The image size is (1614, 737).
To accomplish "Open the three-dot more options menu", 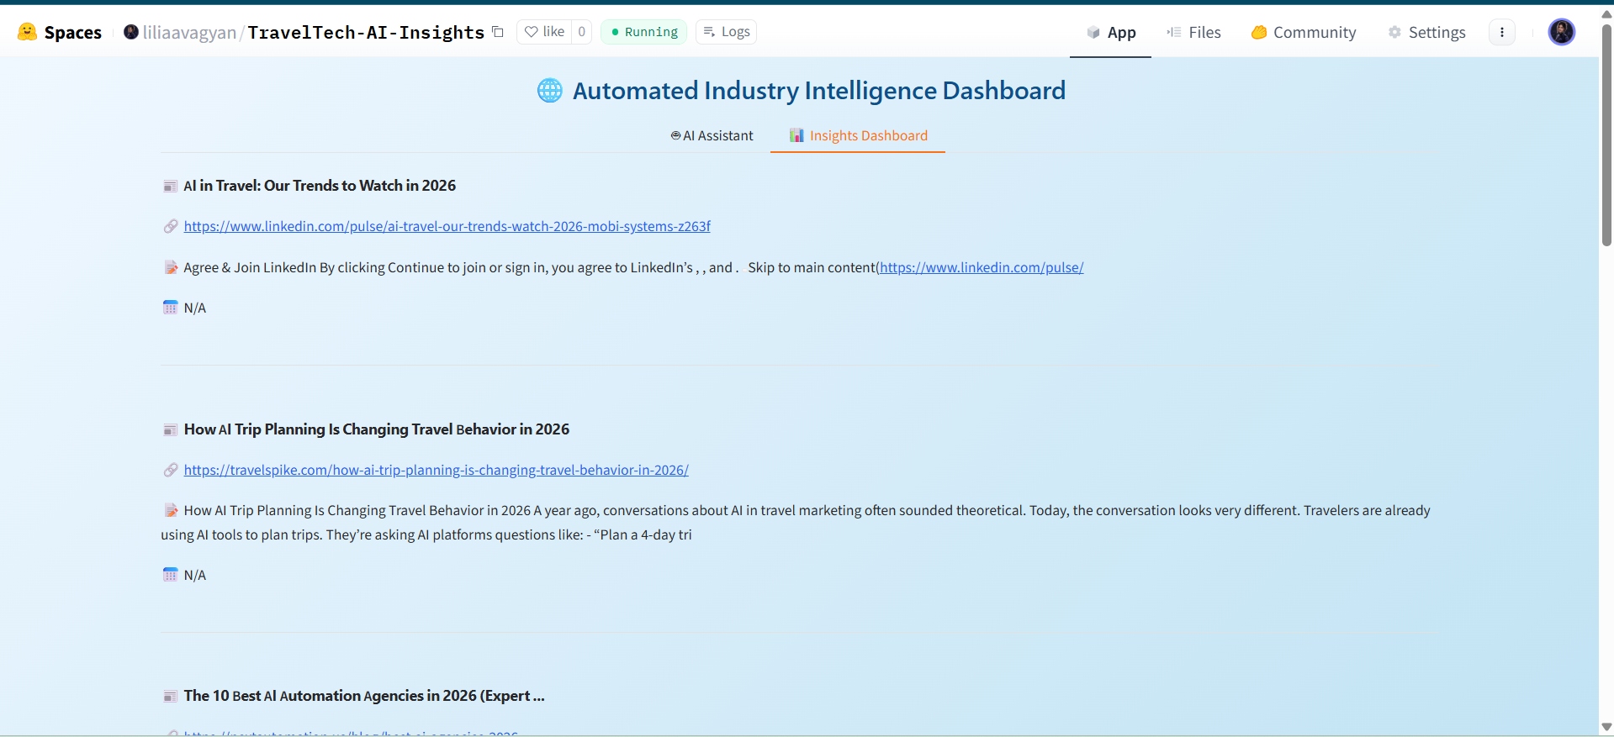I will point(1502,32).
